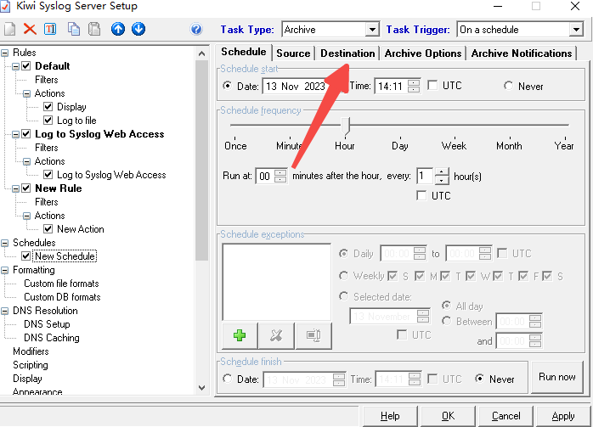Screen dimensions: 593x427
Task: Click tree panel scroll down arrow
Action: tap(202, 388)
